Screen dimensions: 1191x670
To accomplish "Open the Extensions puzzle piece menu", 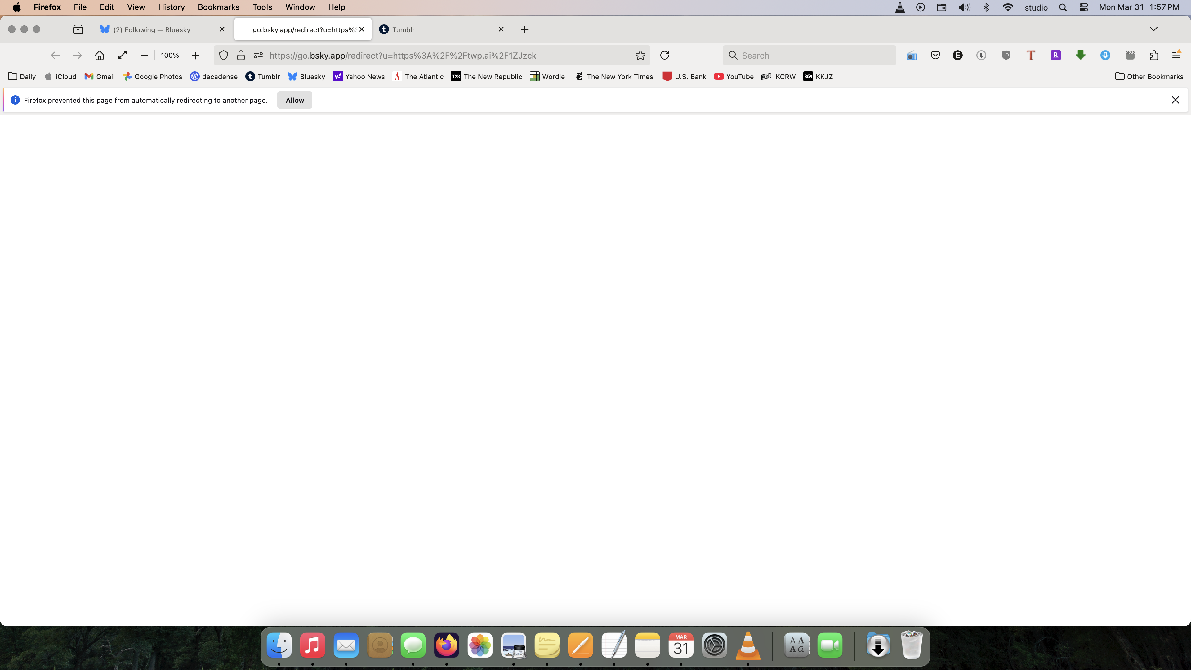I will tap(1154, 56).
